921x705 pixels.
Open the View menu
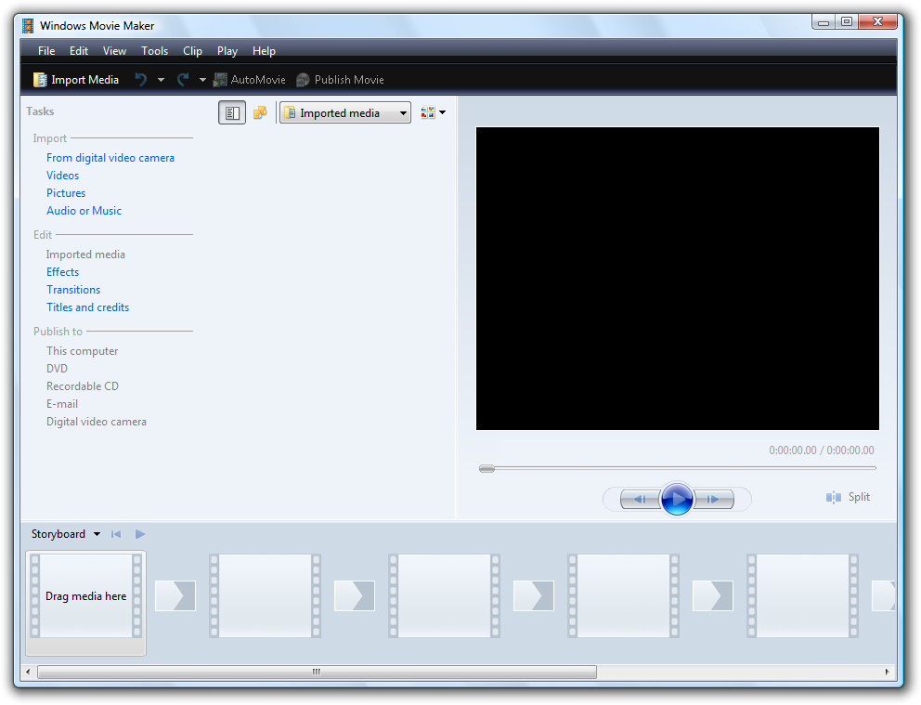[x=114, y=51]
